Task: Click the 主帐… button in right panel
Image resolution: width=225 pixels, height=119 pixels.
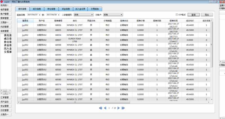Action: click(x=222, y=5)
